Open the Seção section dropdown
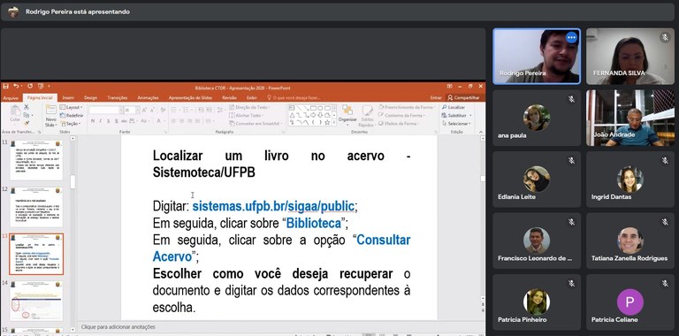 (71, 124)
